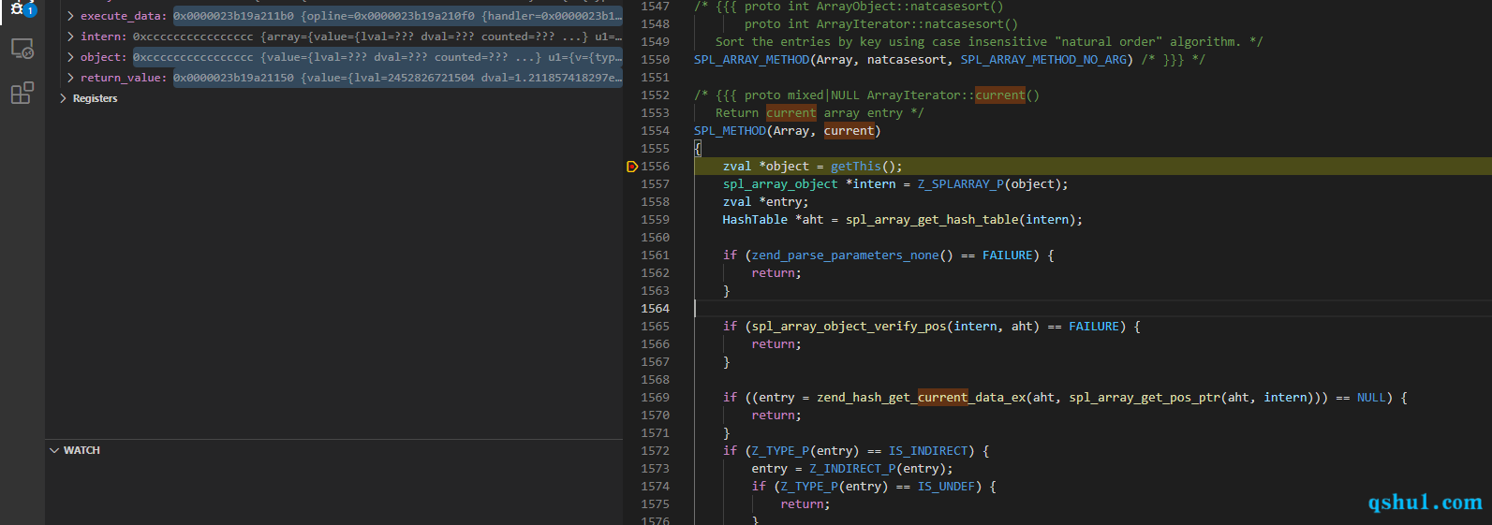The width and height of the screenshot is (1492, 525).
Task: Click the intern value 0xcccccccccccccccc
Action: point(193,36)
